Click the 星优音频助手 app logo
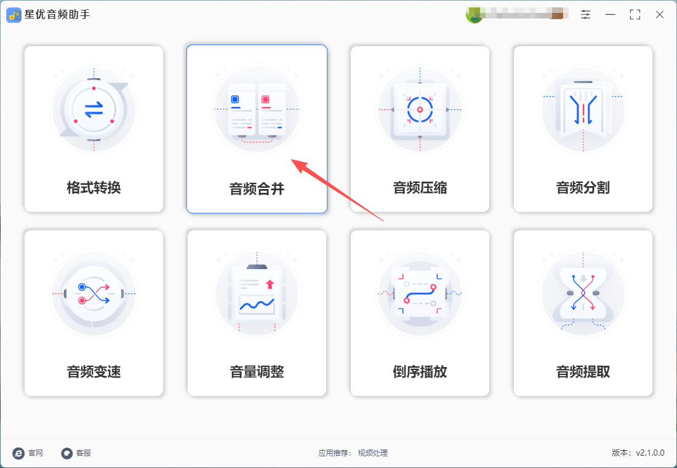The width and height of the screenshot is (677, 468). (14, 15)
